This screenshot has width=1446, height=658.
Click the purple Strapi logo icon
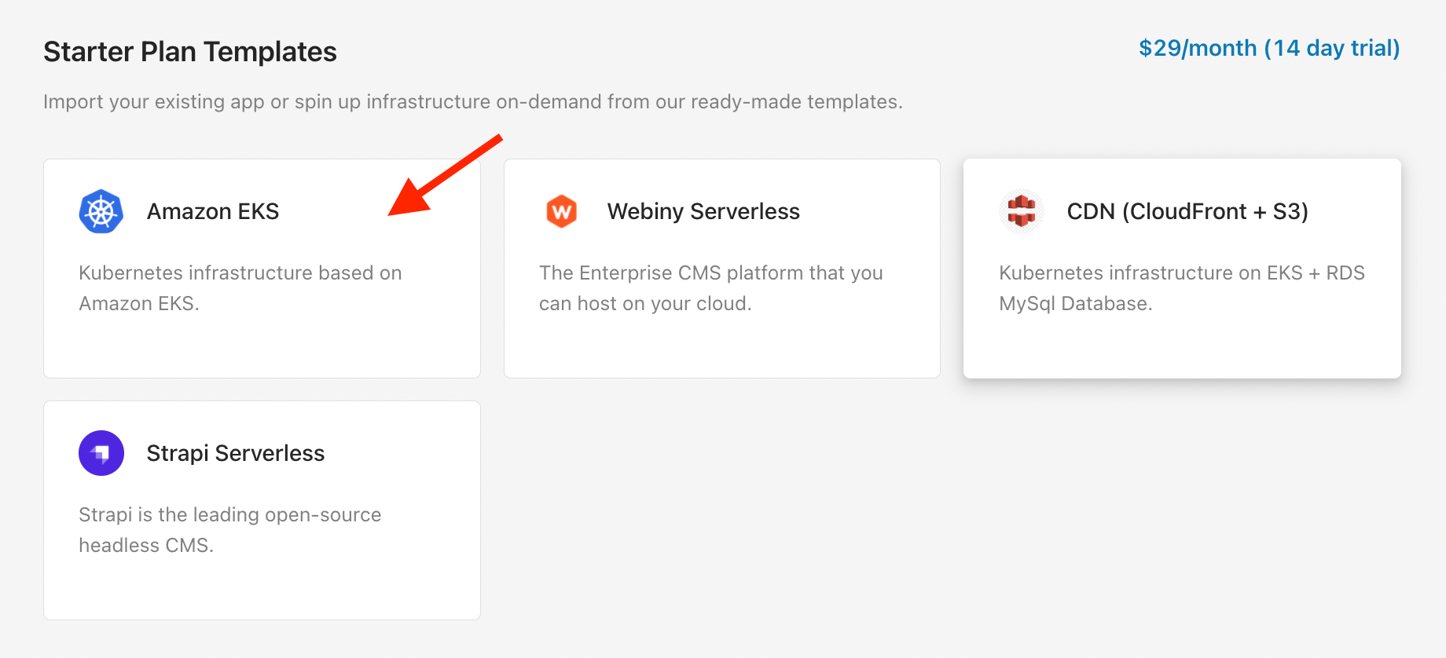[x=101, y=453]
